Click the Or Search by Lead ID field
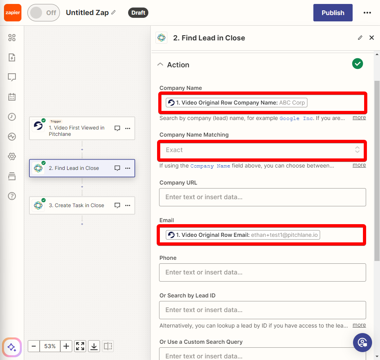The image size is (380, 360). coord(263,310)
